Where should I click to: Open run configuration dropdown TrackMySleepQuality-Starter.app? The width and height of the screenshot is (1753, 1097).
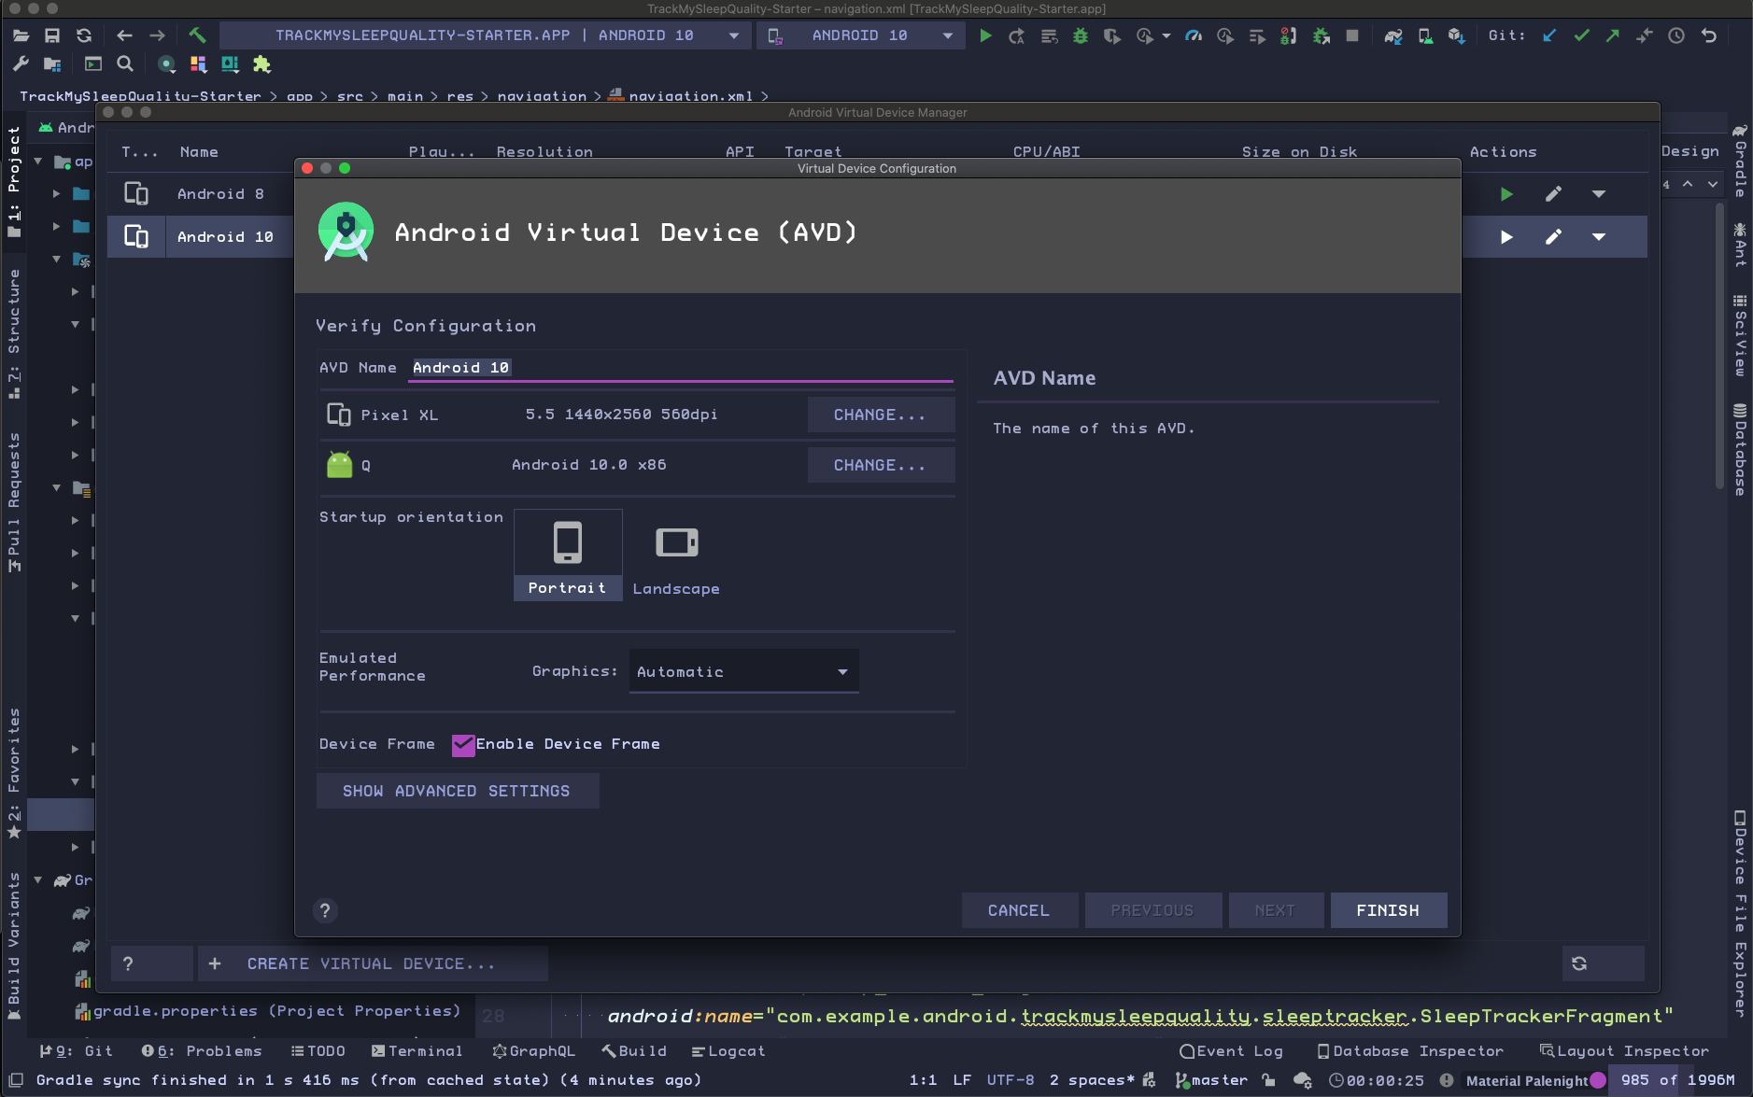tap(486, 35)
